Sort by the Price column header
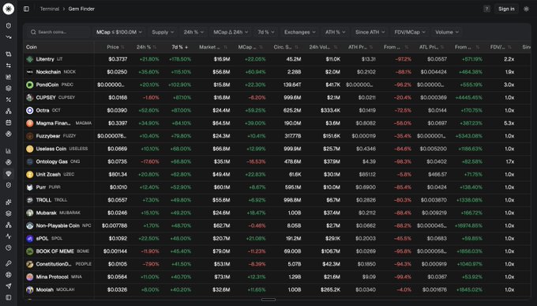The height and width of the screenshot is (306, 537). pos(115,47)
